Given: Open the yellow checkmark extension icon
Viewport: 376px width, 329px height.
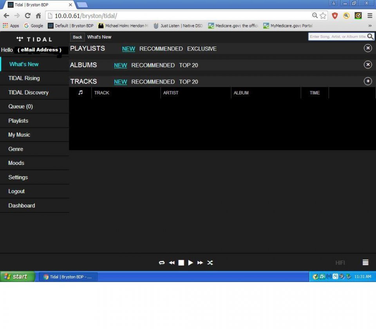Looking at the screenshot, I should pyautogui.click(x=358, y=16).
